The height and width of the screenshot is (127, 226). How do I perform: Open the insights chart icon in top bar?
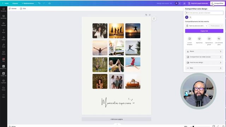[184, 3]
